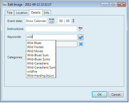Screen dimensions: 129x103
Task: Switch to the Title tab
Action: [9, 13]
